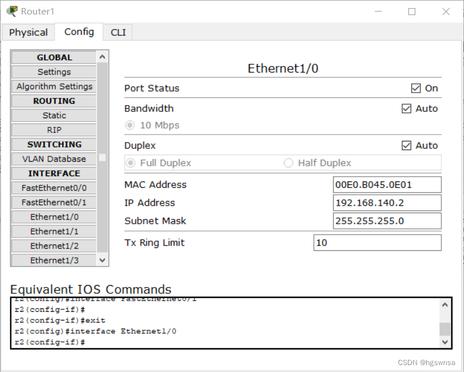Open the Static routing settings
This screenshot has width=464, height=372.
tap(54, 115)
